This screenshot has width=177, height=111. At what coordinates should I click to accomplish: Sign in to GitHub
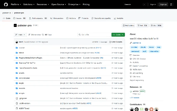[x=153, y=4]
